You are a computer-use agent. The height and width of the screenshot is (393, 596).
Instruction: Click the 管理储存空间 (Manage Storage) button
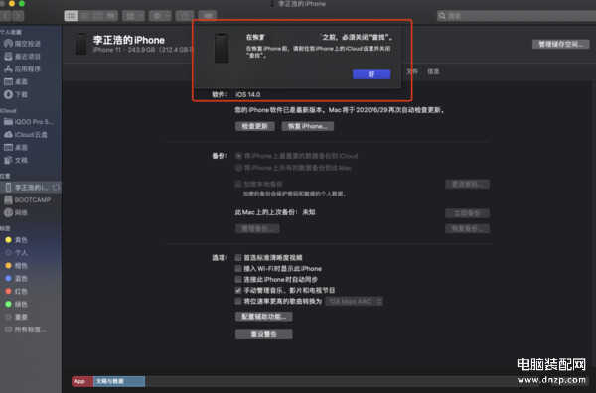[560, 44]
